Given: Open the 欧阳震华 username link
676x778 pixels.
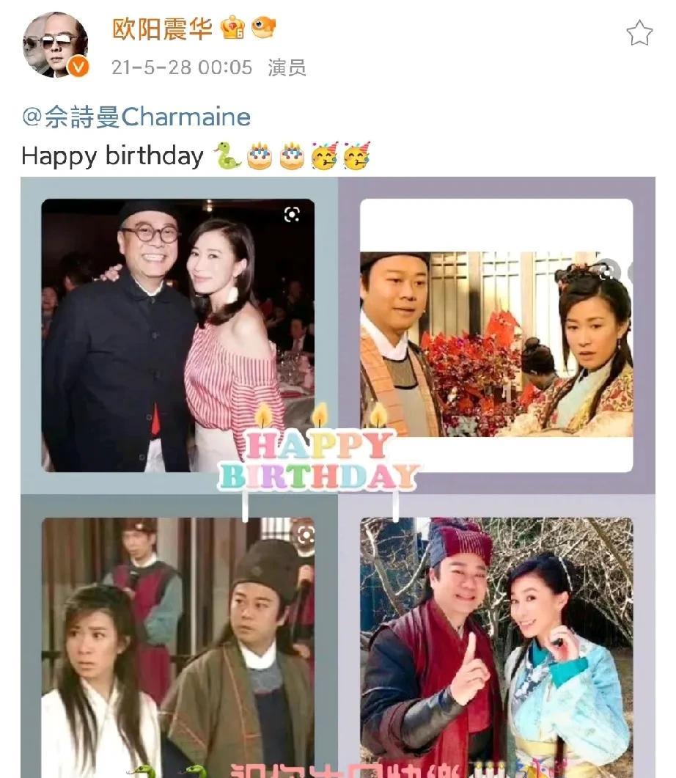Looking at the screenshot, I should (163, 29).
